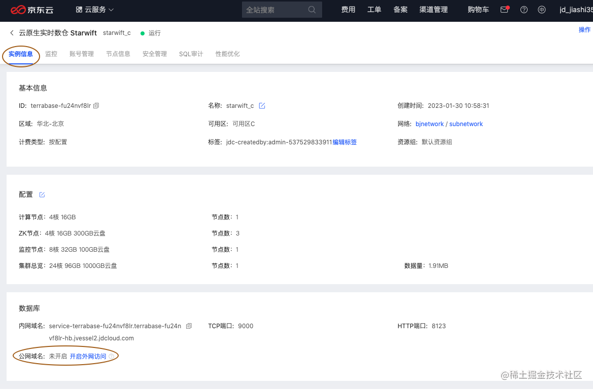The width and height of the screenshot is (593, 391).
Task: Click the 编辑标签 link
Action: pyautogui.click(x=344, y=142)
